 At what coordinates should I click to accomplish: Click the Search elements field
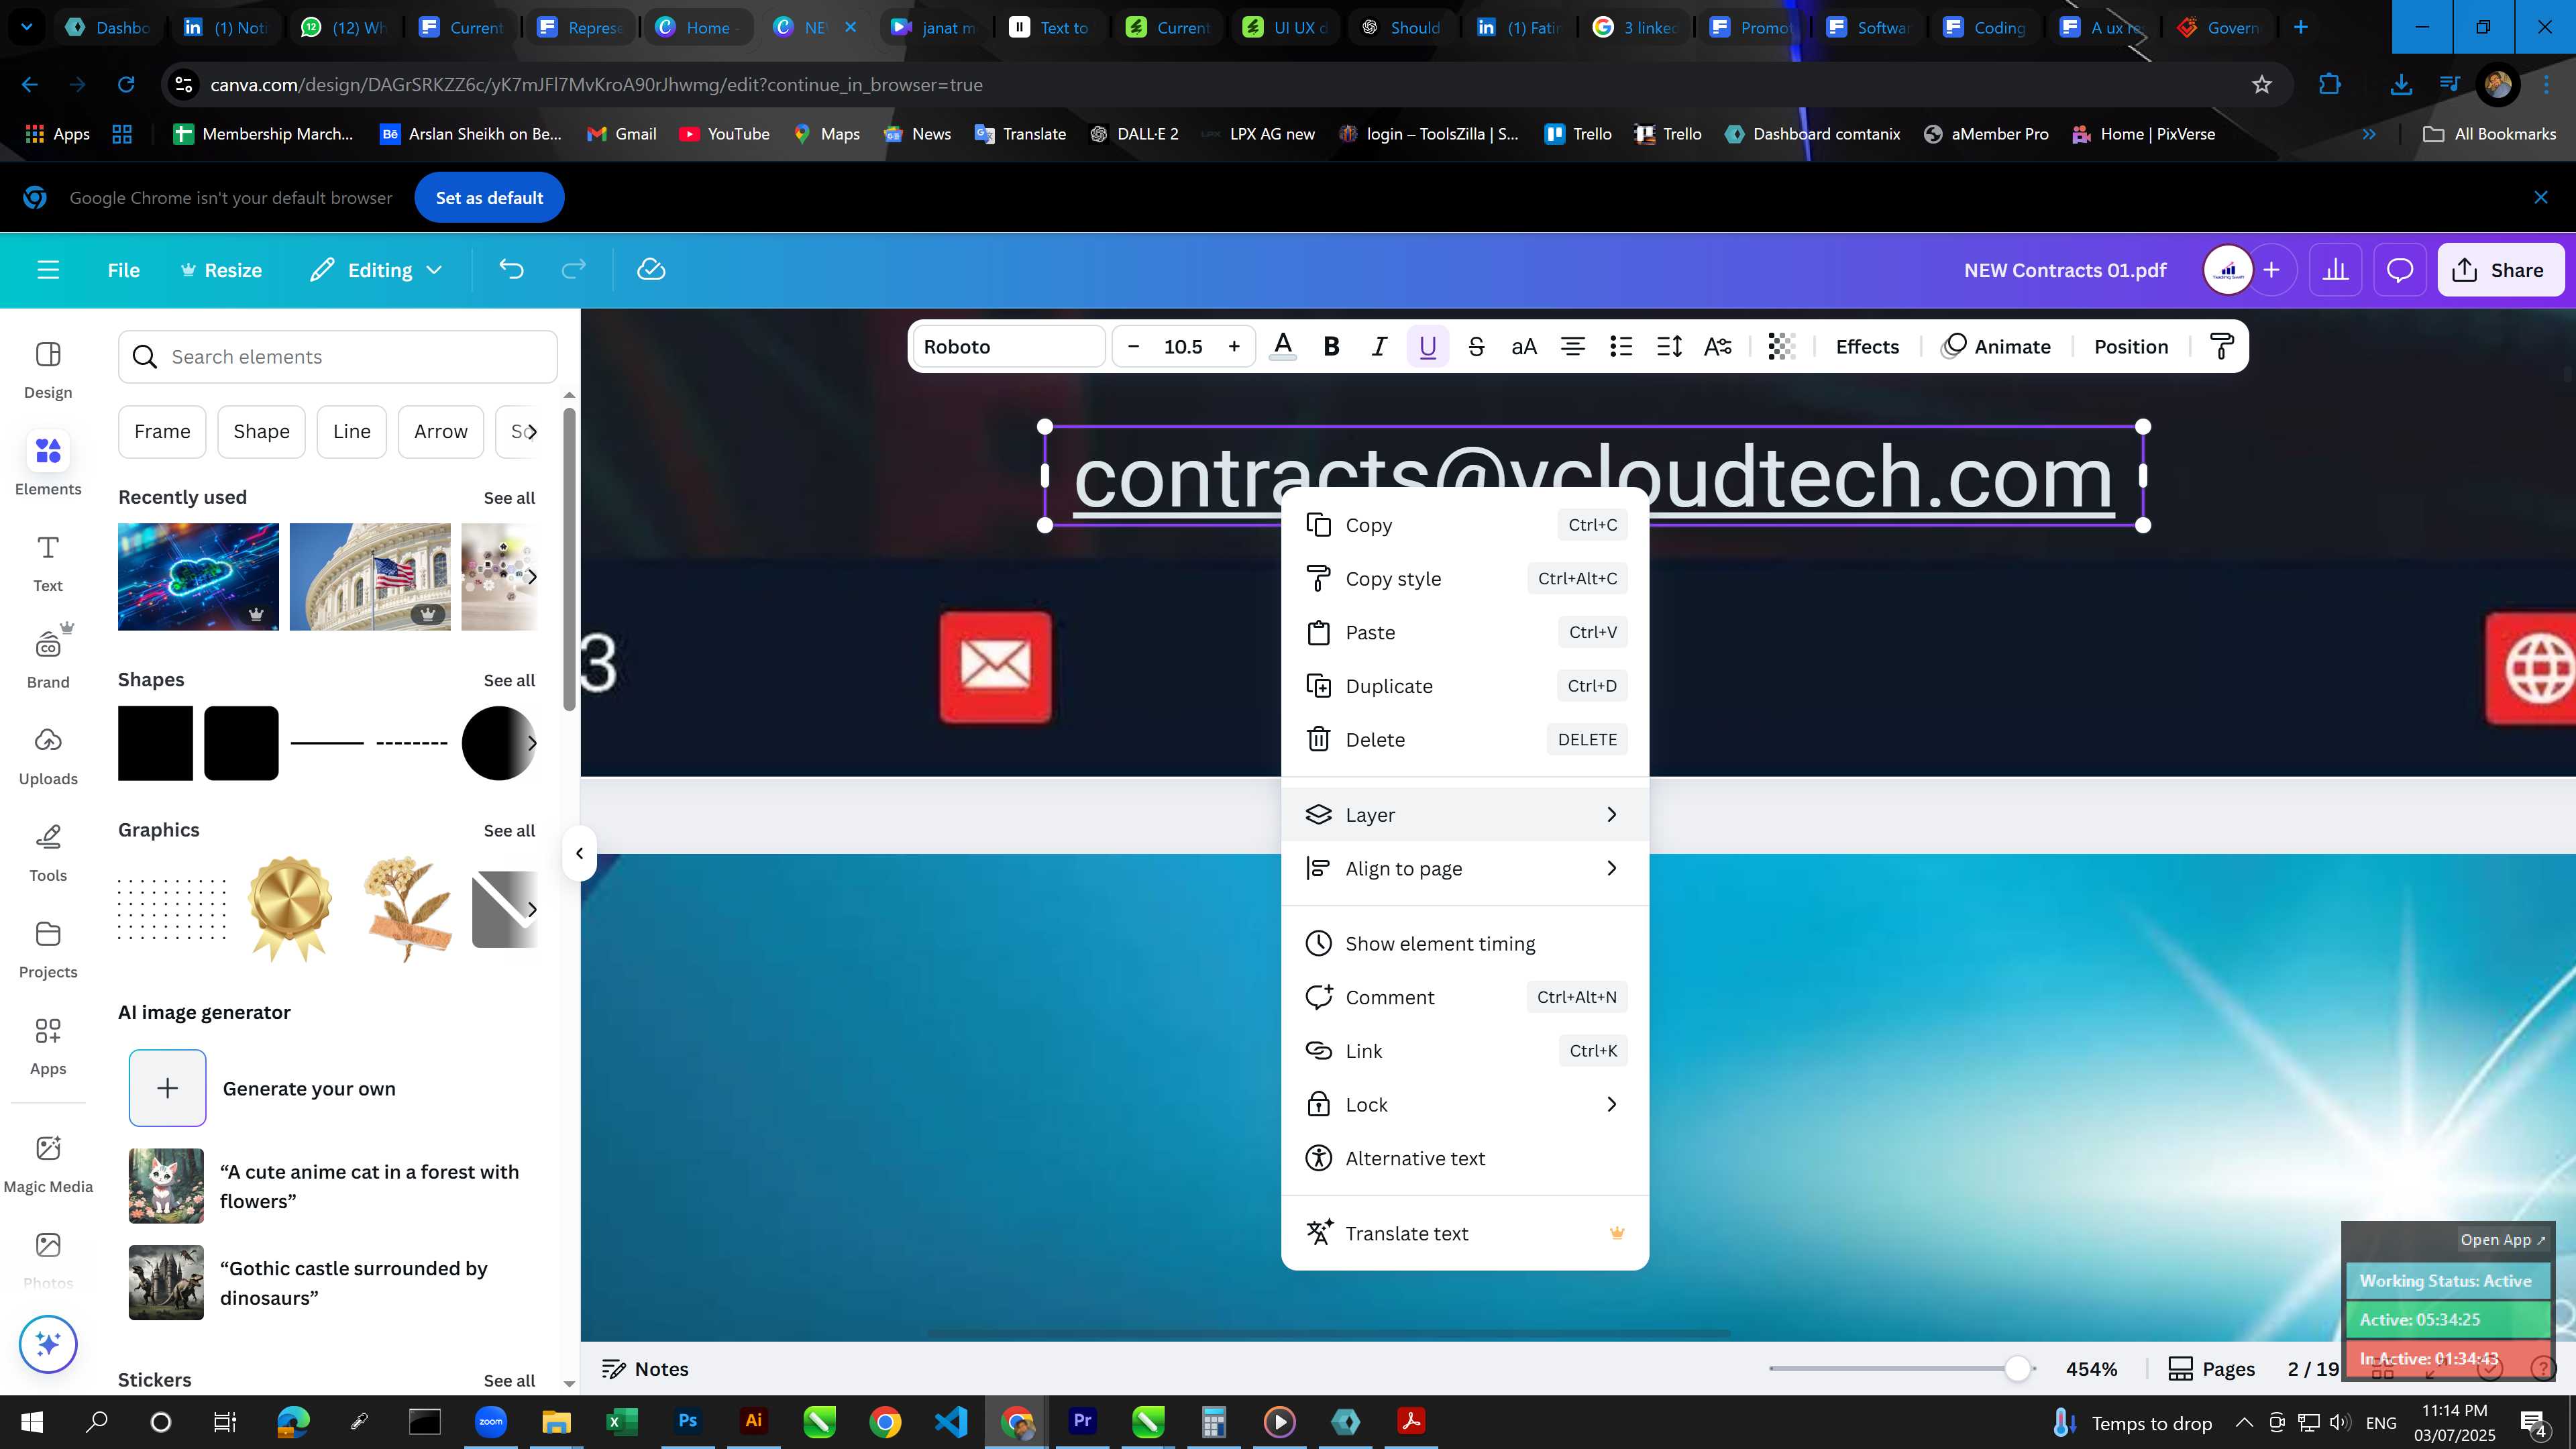338,357
